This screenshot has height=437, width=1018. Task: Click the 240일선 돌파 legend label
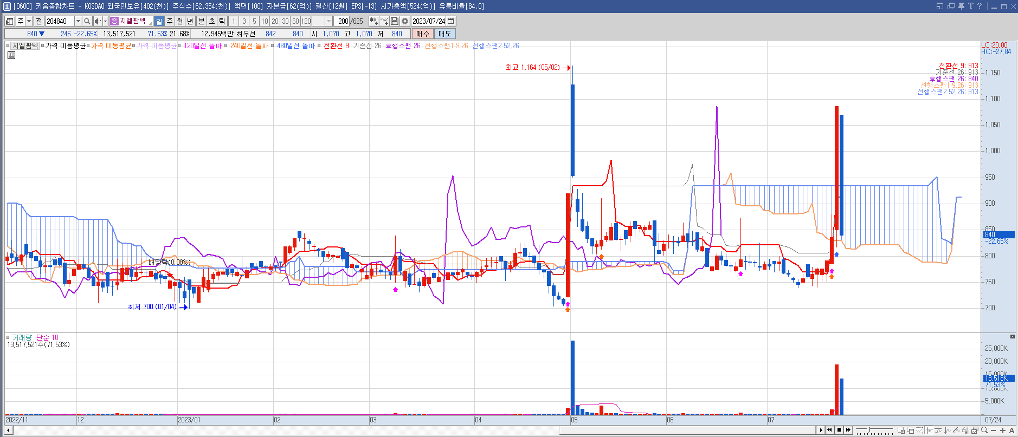tap(249, 45)
